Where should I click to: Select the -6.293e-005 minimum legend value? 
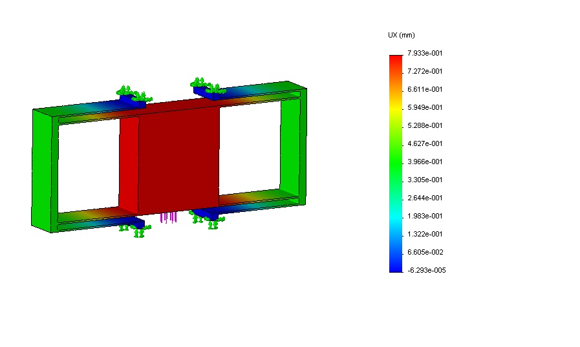click(427, 271)
